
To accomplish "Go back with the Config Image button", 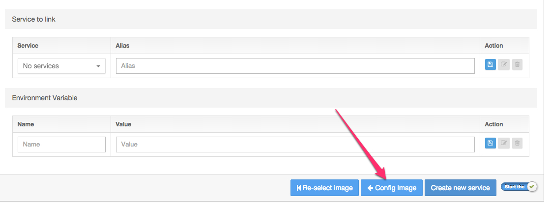I will pos(391,188).
